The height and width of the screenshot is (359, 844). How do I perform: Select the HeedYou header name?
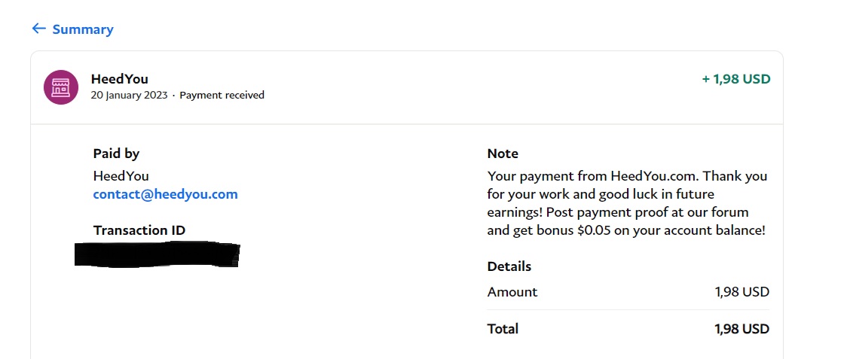(x=120, y=79)
